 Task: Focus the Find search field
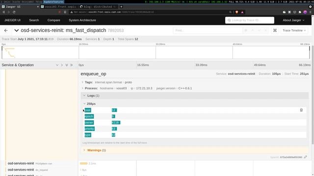pos(208,30)
